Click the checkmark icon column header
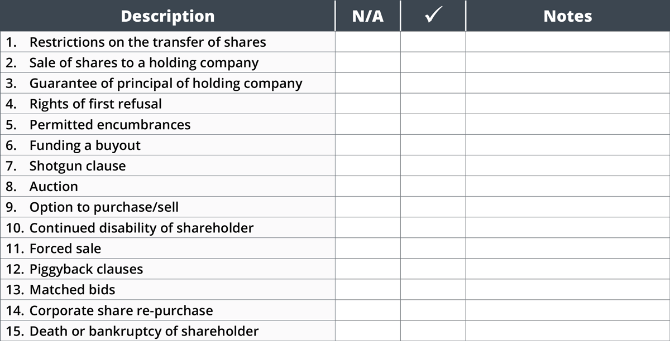This screenshot has width=670, height=341. (433, 16)
